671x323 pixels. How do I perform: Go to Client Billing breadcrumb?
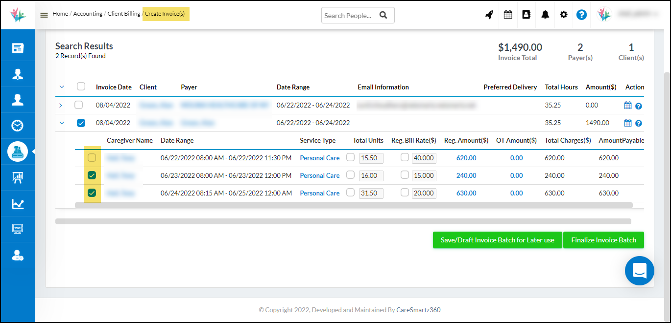point(124,14)
